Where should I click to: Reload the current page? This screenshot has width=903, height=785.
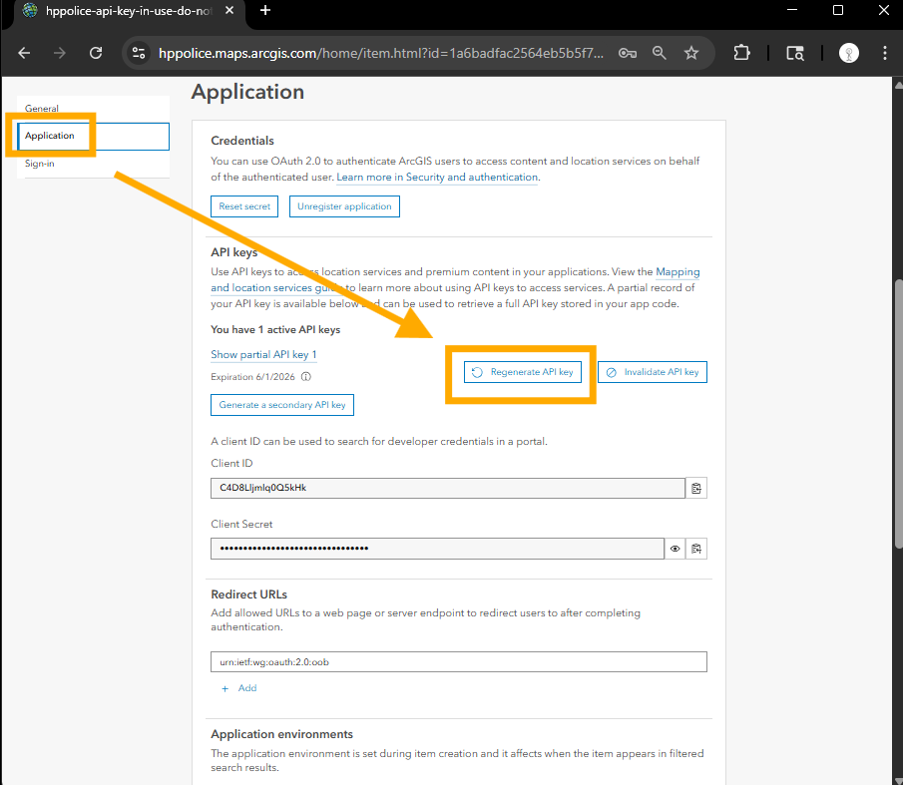(x=96, y=53)
